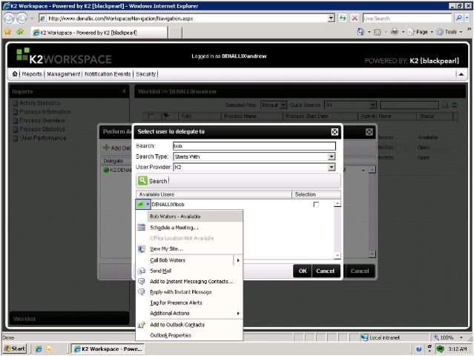Screen dimensions: 474x356
Task: Click the available users list scroll-up arrow
Action: pos(338,203)
